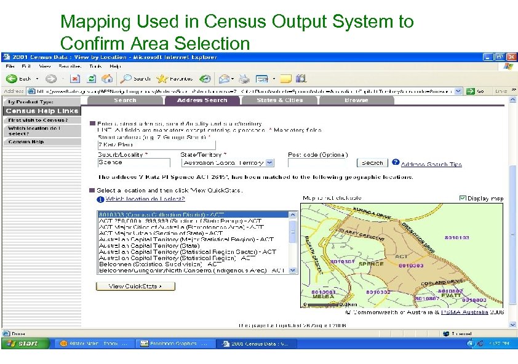The width and height of the screenshot is (518, 364).
Task: Click the info icon beside Which location link
Action: (100, 199)
